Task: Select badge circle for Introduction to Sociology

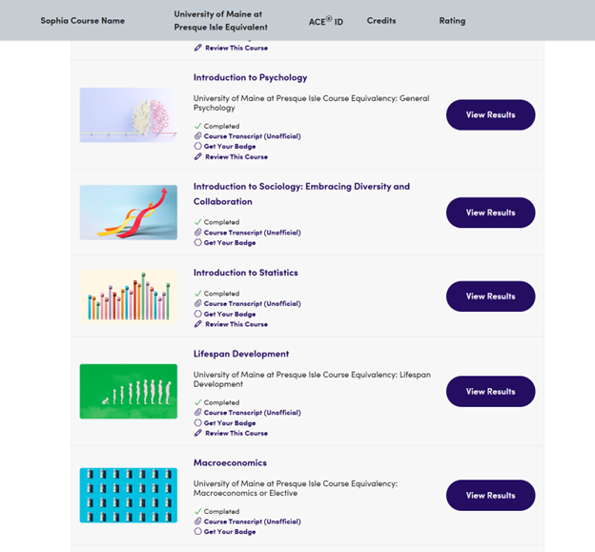Action: (198, 242)
